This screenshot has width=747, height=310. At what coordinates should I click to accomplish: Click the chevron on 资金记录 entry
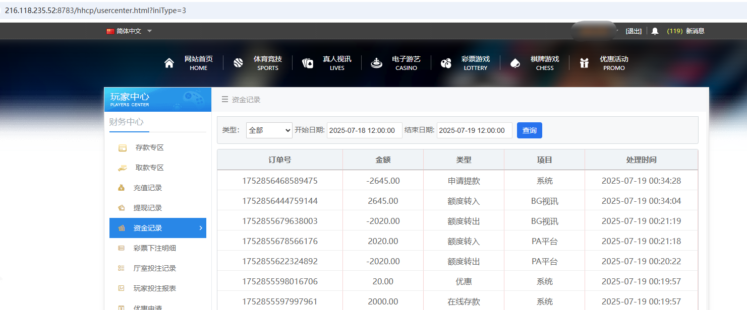(200, 228)
